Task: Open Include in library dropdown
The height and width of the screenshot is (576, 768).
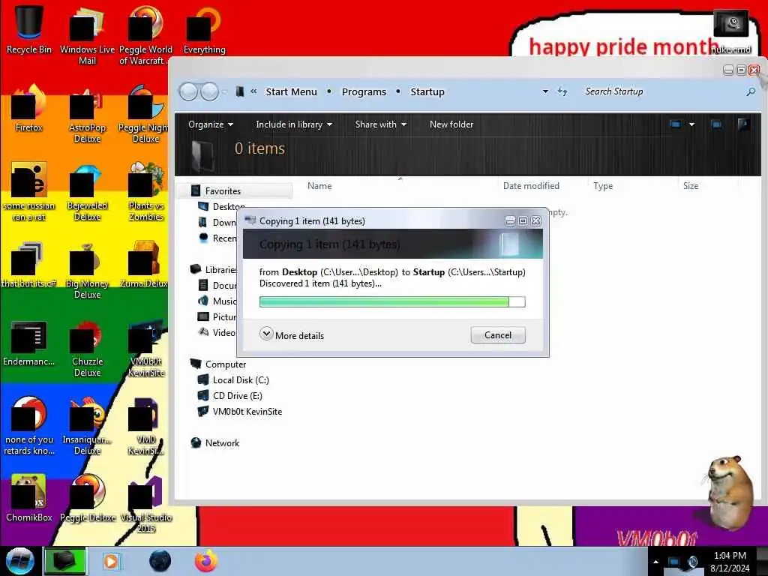Action: pos(294,124)
